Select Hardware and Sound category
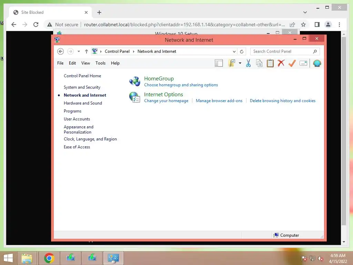The height and width of the screenshot is (265, 353). 83,103
